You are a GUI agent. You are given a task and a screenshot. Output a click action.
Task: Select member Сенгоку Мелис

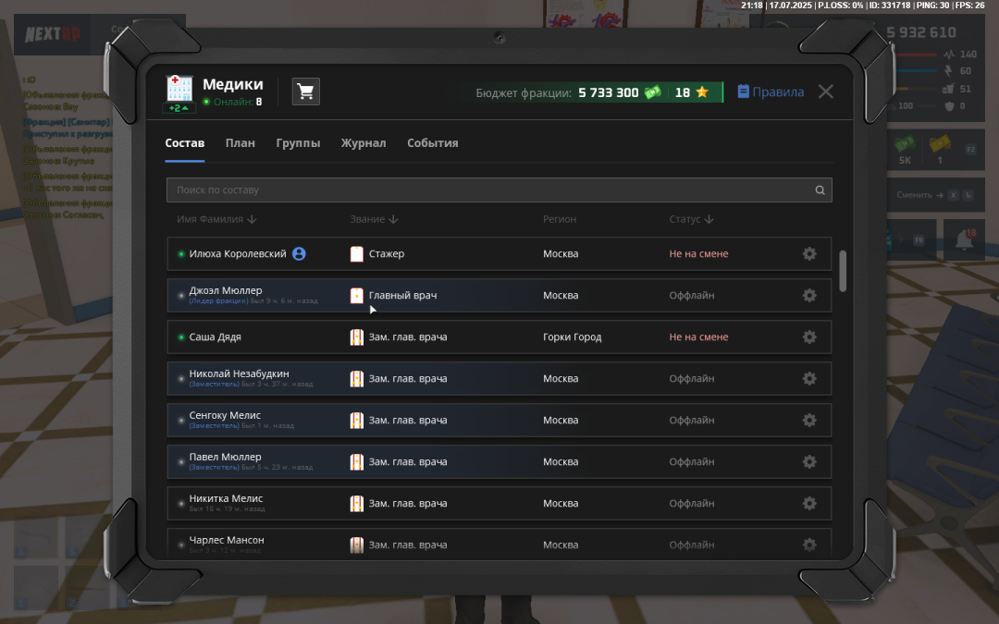[225, 415]
